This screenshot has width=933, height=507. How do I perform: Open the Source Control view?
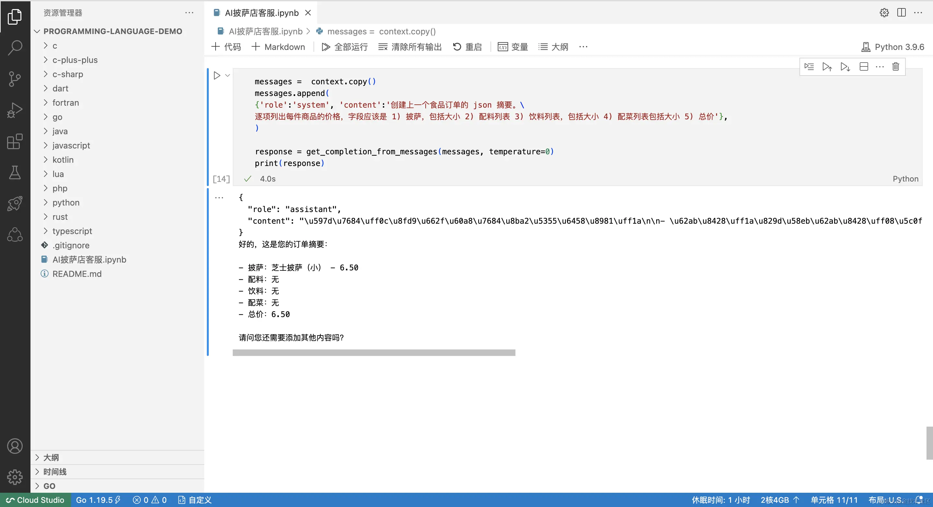[x=15, y=78]
